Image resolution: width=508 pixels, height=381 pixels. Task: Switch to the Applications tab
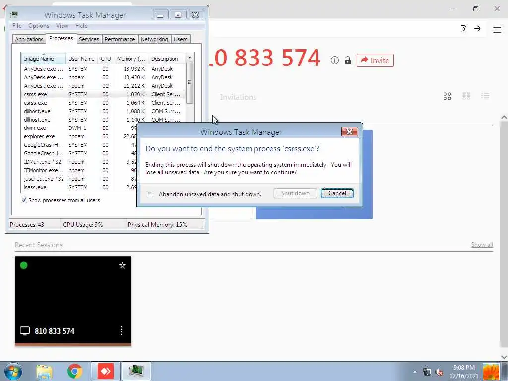(29, 39)
